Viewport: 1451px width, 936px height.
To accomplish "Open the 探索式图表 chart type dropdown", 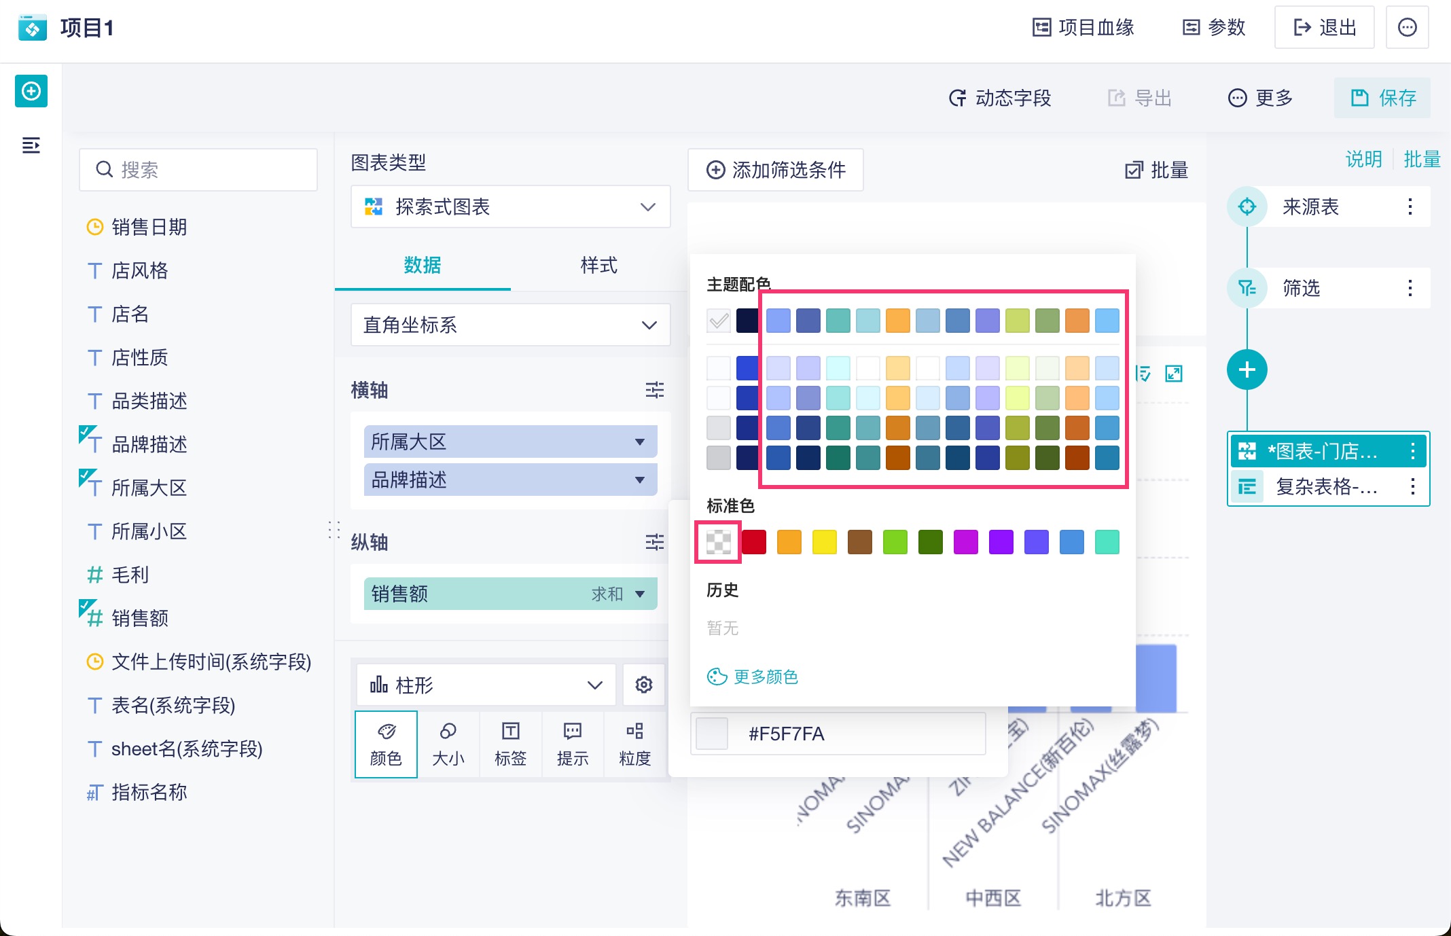I will tap(509, 207).
